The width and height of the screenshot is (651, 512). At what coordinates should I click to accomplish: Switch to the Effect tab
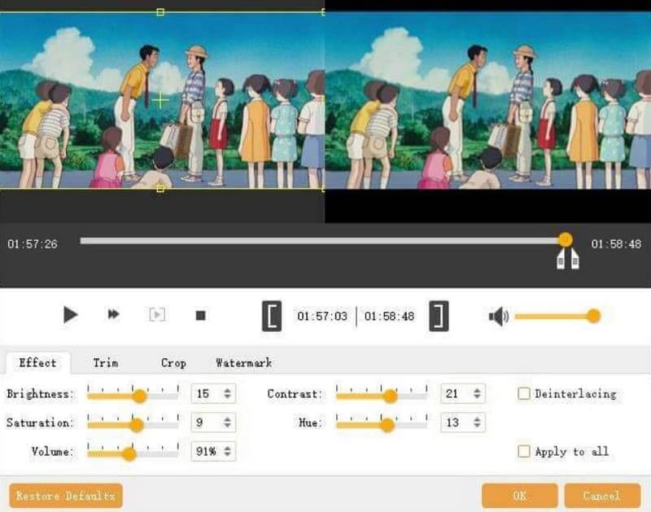37,362
